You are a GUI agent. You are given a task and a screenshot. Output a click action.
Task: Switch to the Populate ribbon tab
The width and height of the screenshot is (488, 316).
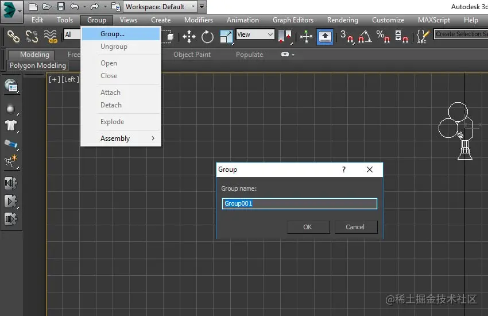[249, 55]
